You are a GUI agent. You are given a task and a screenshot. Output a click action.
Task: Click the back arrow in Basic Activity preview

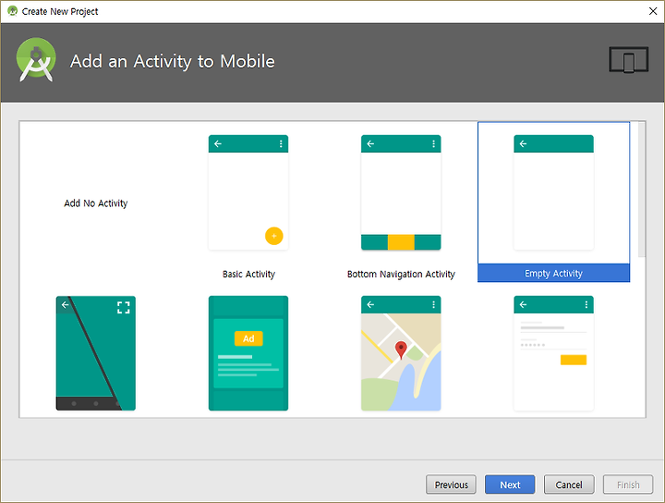tap(218, 144)
